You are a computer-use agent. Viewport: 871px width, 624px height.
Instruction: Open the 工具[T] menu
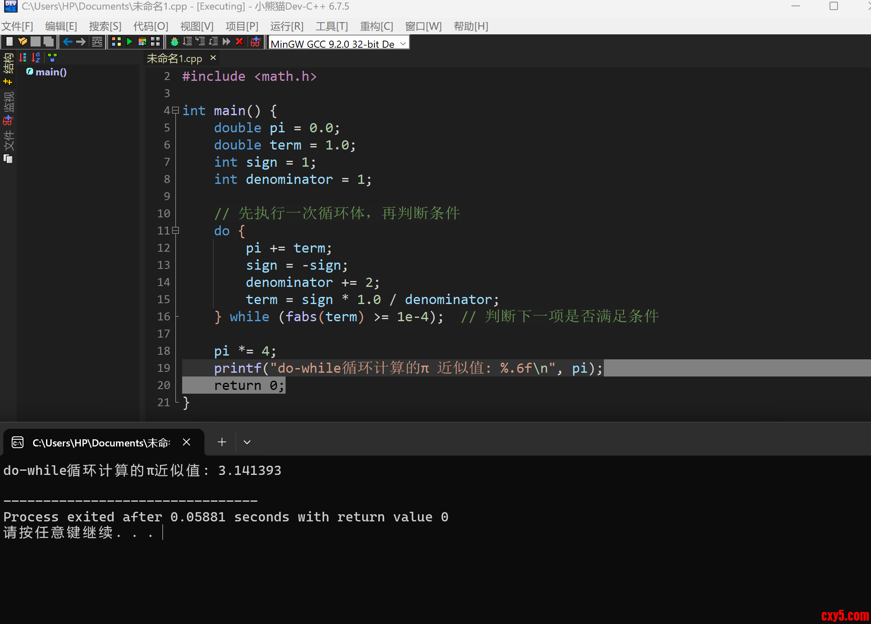coord(332,26)
